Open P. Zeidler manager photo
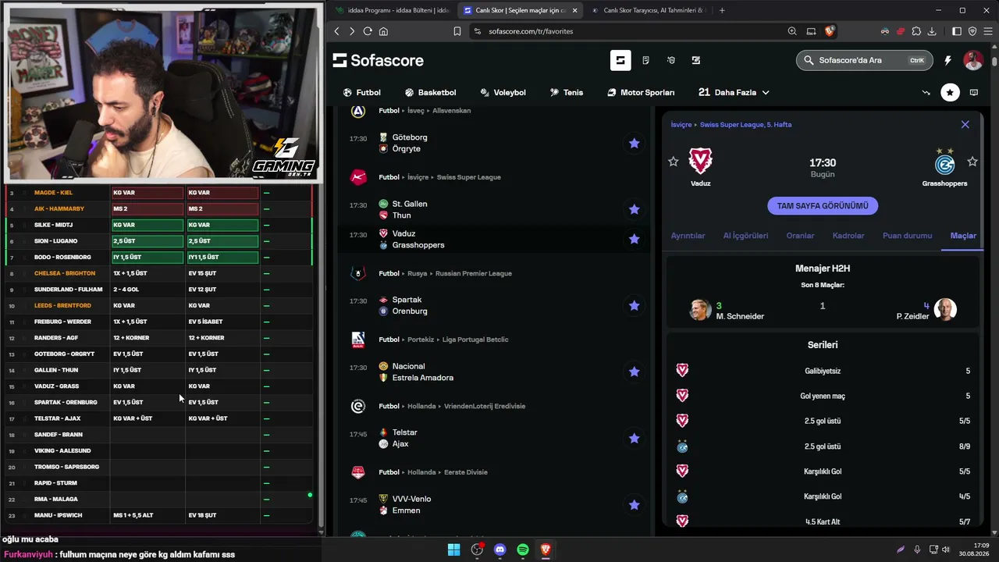This screenshot has width=999, height=562. coord(945,310)
